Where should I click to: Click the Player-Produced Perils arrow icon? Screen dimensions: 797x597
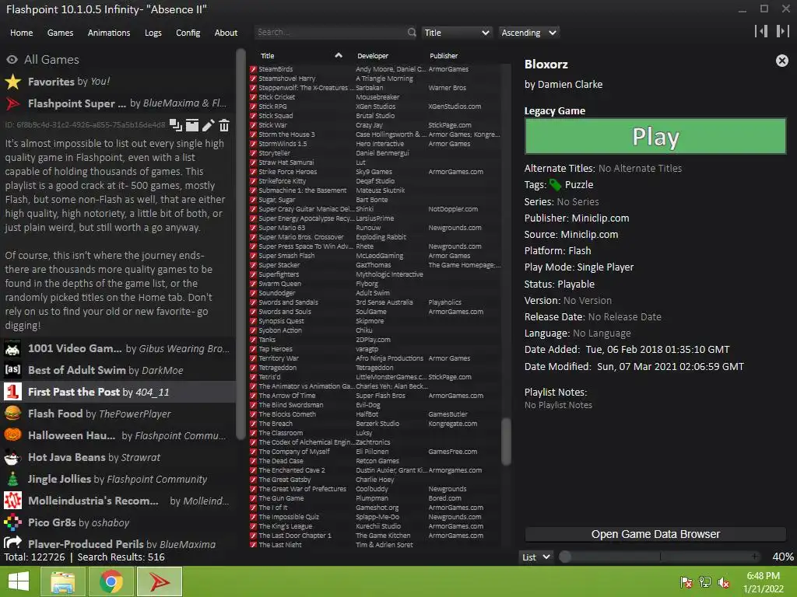pyautogui.click(x=12, y=543)
